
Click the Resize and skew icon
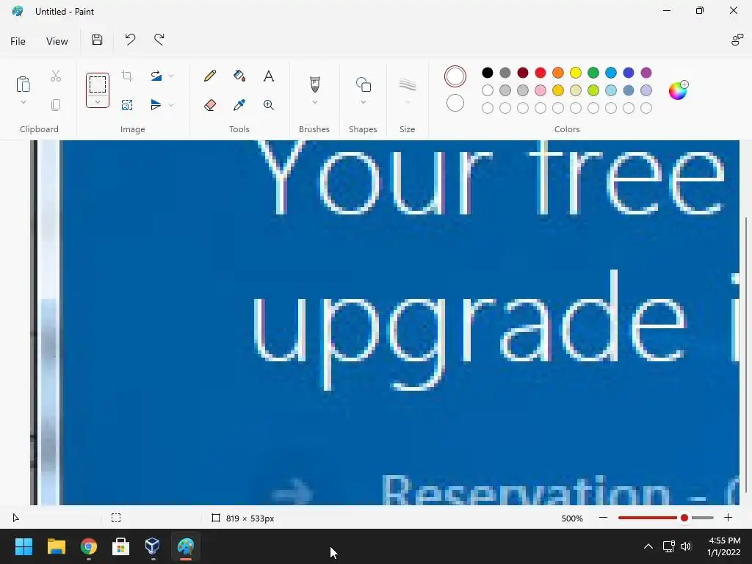click(127, 104)
